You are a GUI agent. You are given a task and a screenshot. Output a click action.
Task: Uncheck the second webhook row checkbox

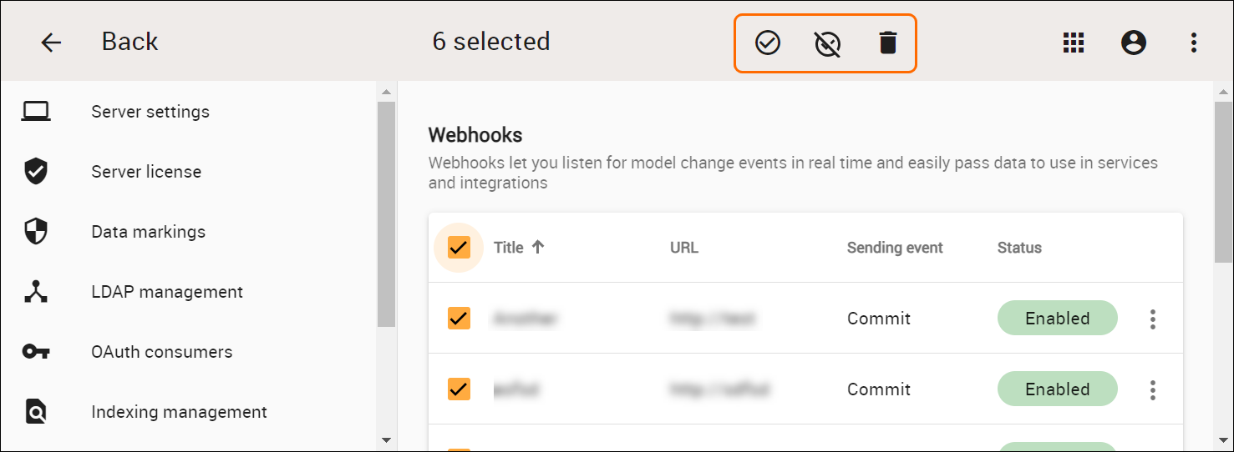[460, 389]
